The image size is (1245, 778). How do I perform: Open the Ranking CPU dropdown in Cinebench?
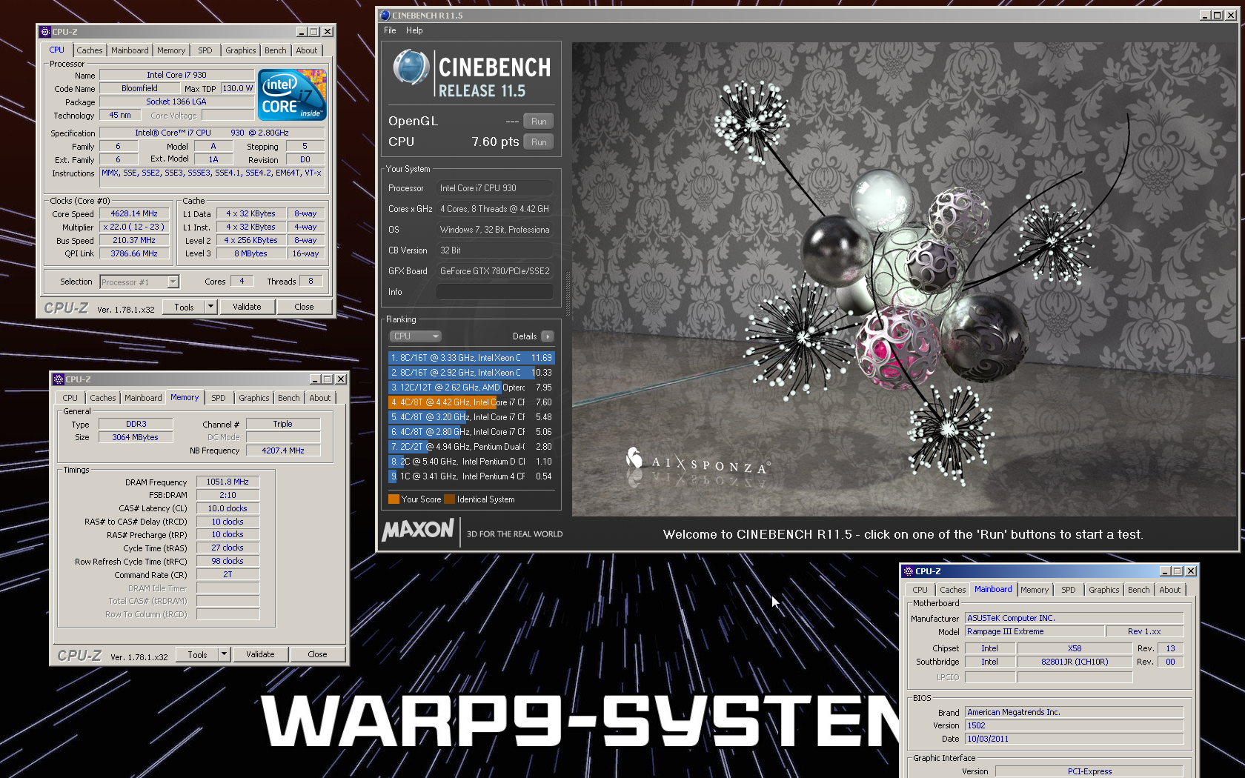416,336
